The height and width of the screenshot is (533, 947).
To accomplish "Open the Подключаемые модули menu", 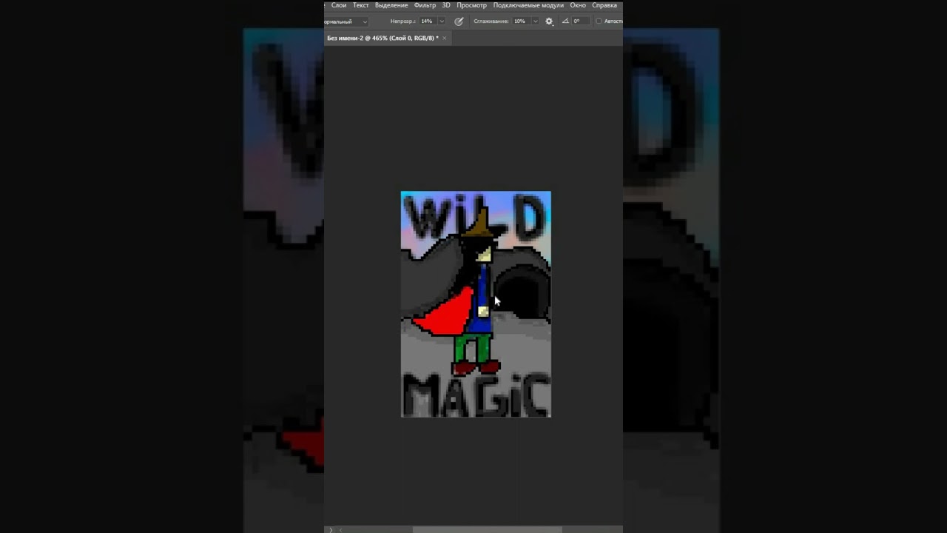I will pos(528,5).
